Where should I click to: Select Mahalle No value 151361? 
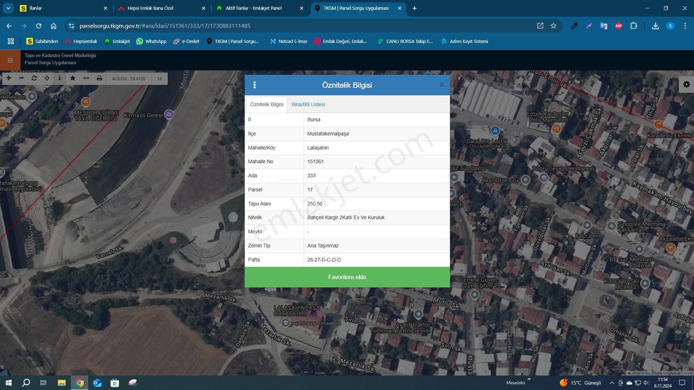[x=315, y=161]
